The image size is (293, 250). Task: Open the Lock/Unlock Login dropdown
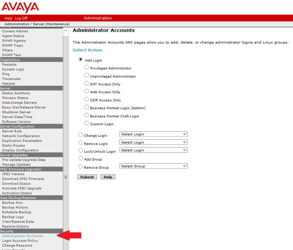click(x=153, y=150)
